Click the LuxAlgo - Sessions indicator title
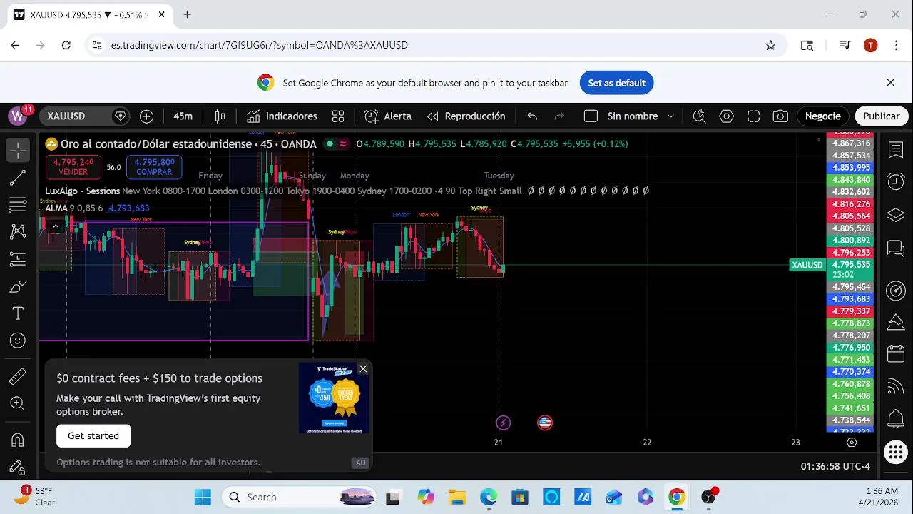 (82, 191)
